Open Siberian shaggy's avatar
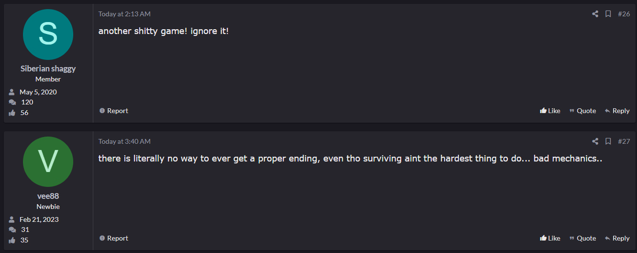 [x=48, y=34]
